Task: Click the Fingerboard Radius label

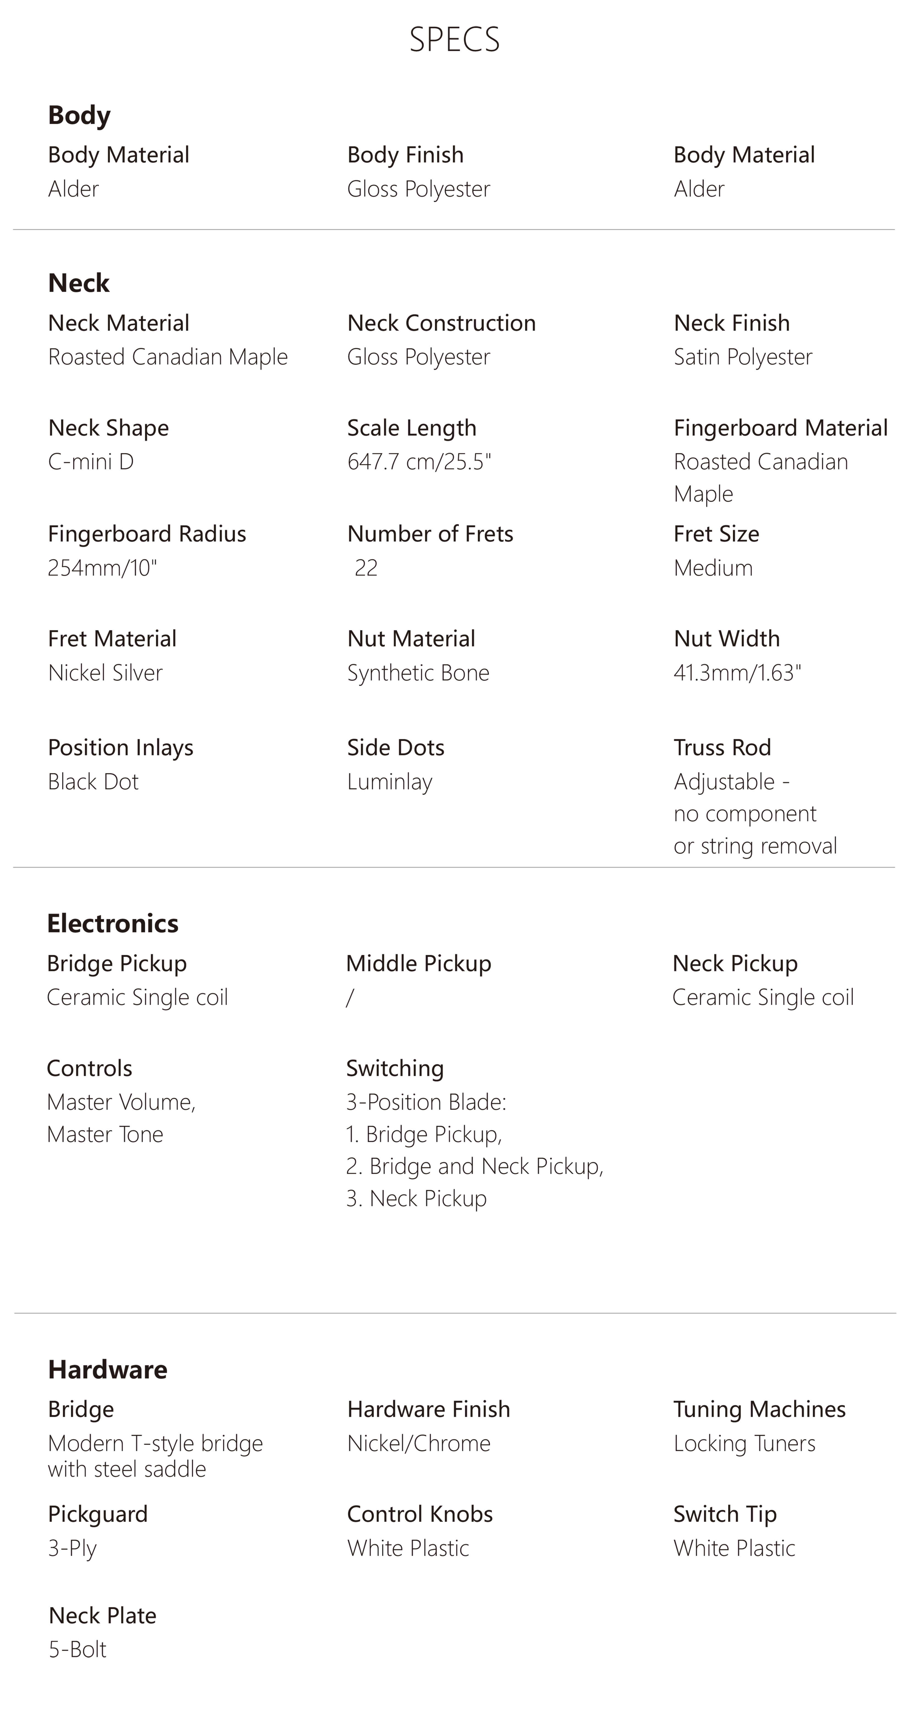Action: (147, 534)
